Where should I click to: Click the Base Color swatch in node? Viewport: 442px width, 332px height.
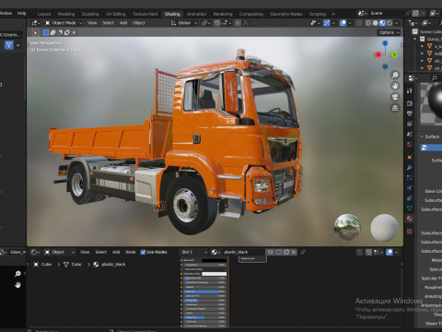pos(214,260)
